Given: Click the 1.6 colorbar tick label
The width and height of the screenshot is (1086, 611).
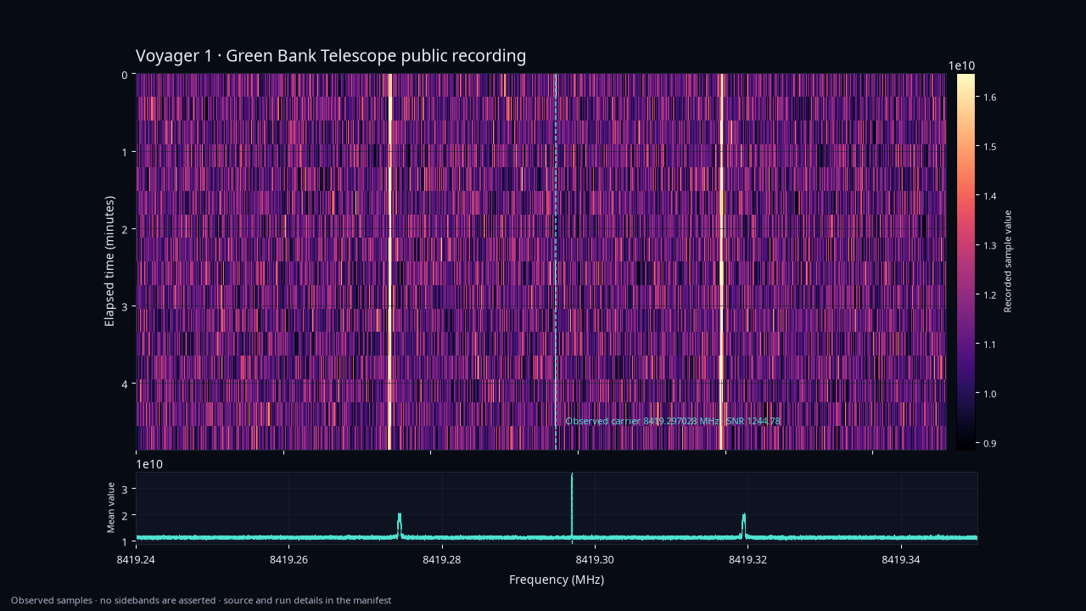Looking at the screenshot, I should pyautogui.click(x=989, y=98).
